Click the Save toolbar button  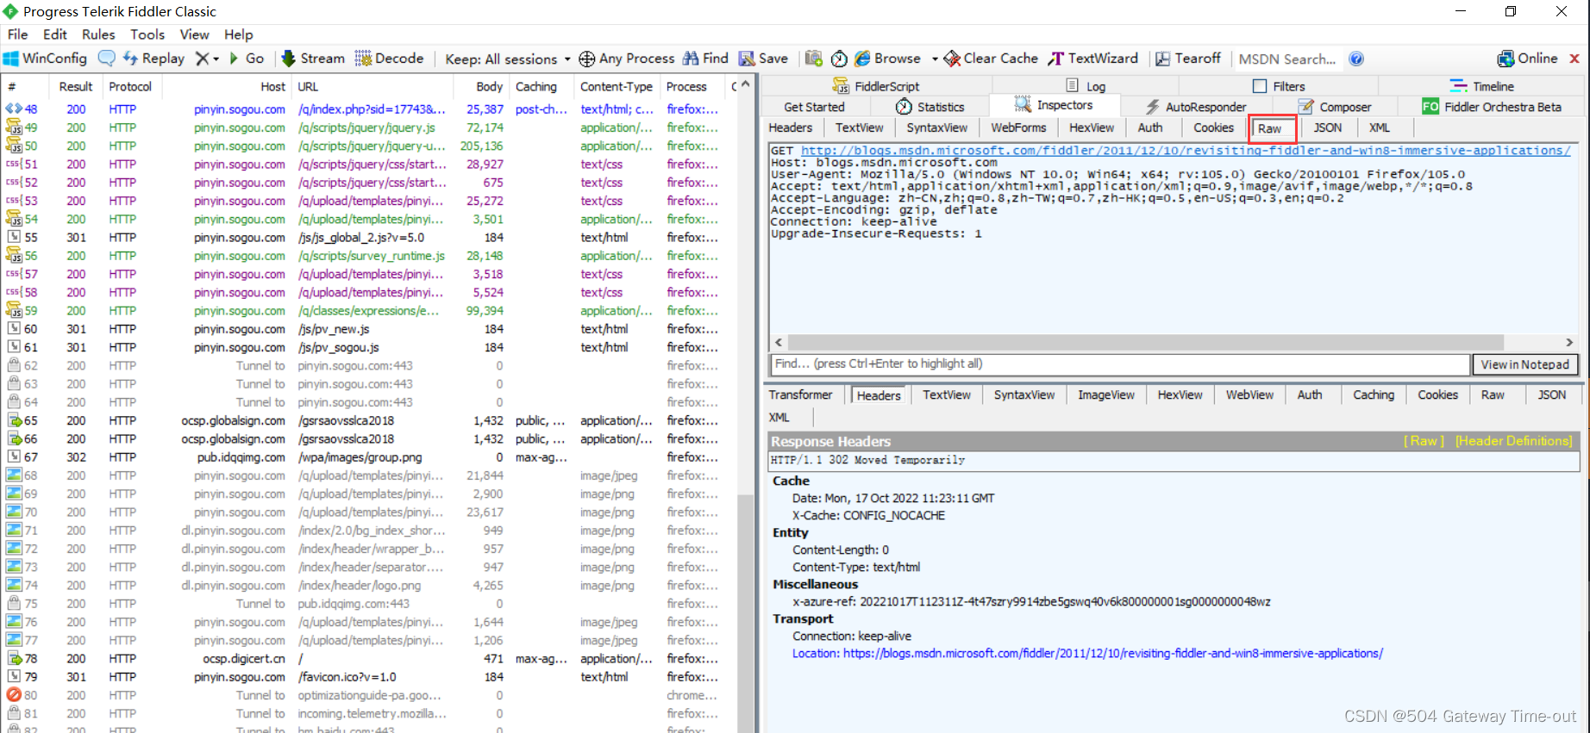tap(764, 59)
